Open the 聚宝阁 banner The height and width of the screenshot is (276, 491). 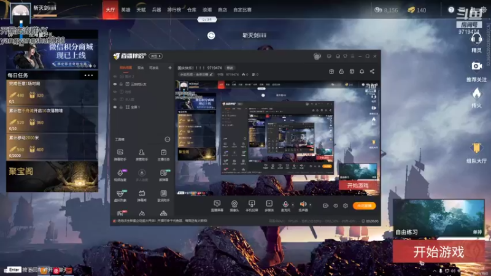point(52,177)
